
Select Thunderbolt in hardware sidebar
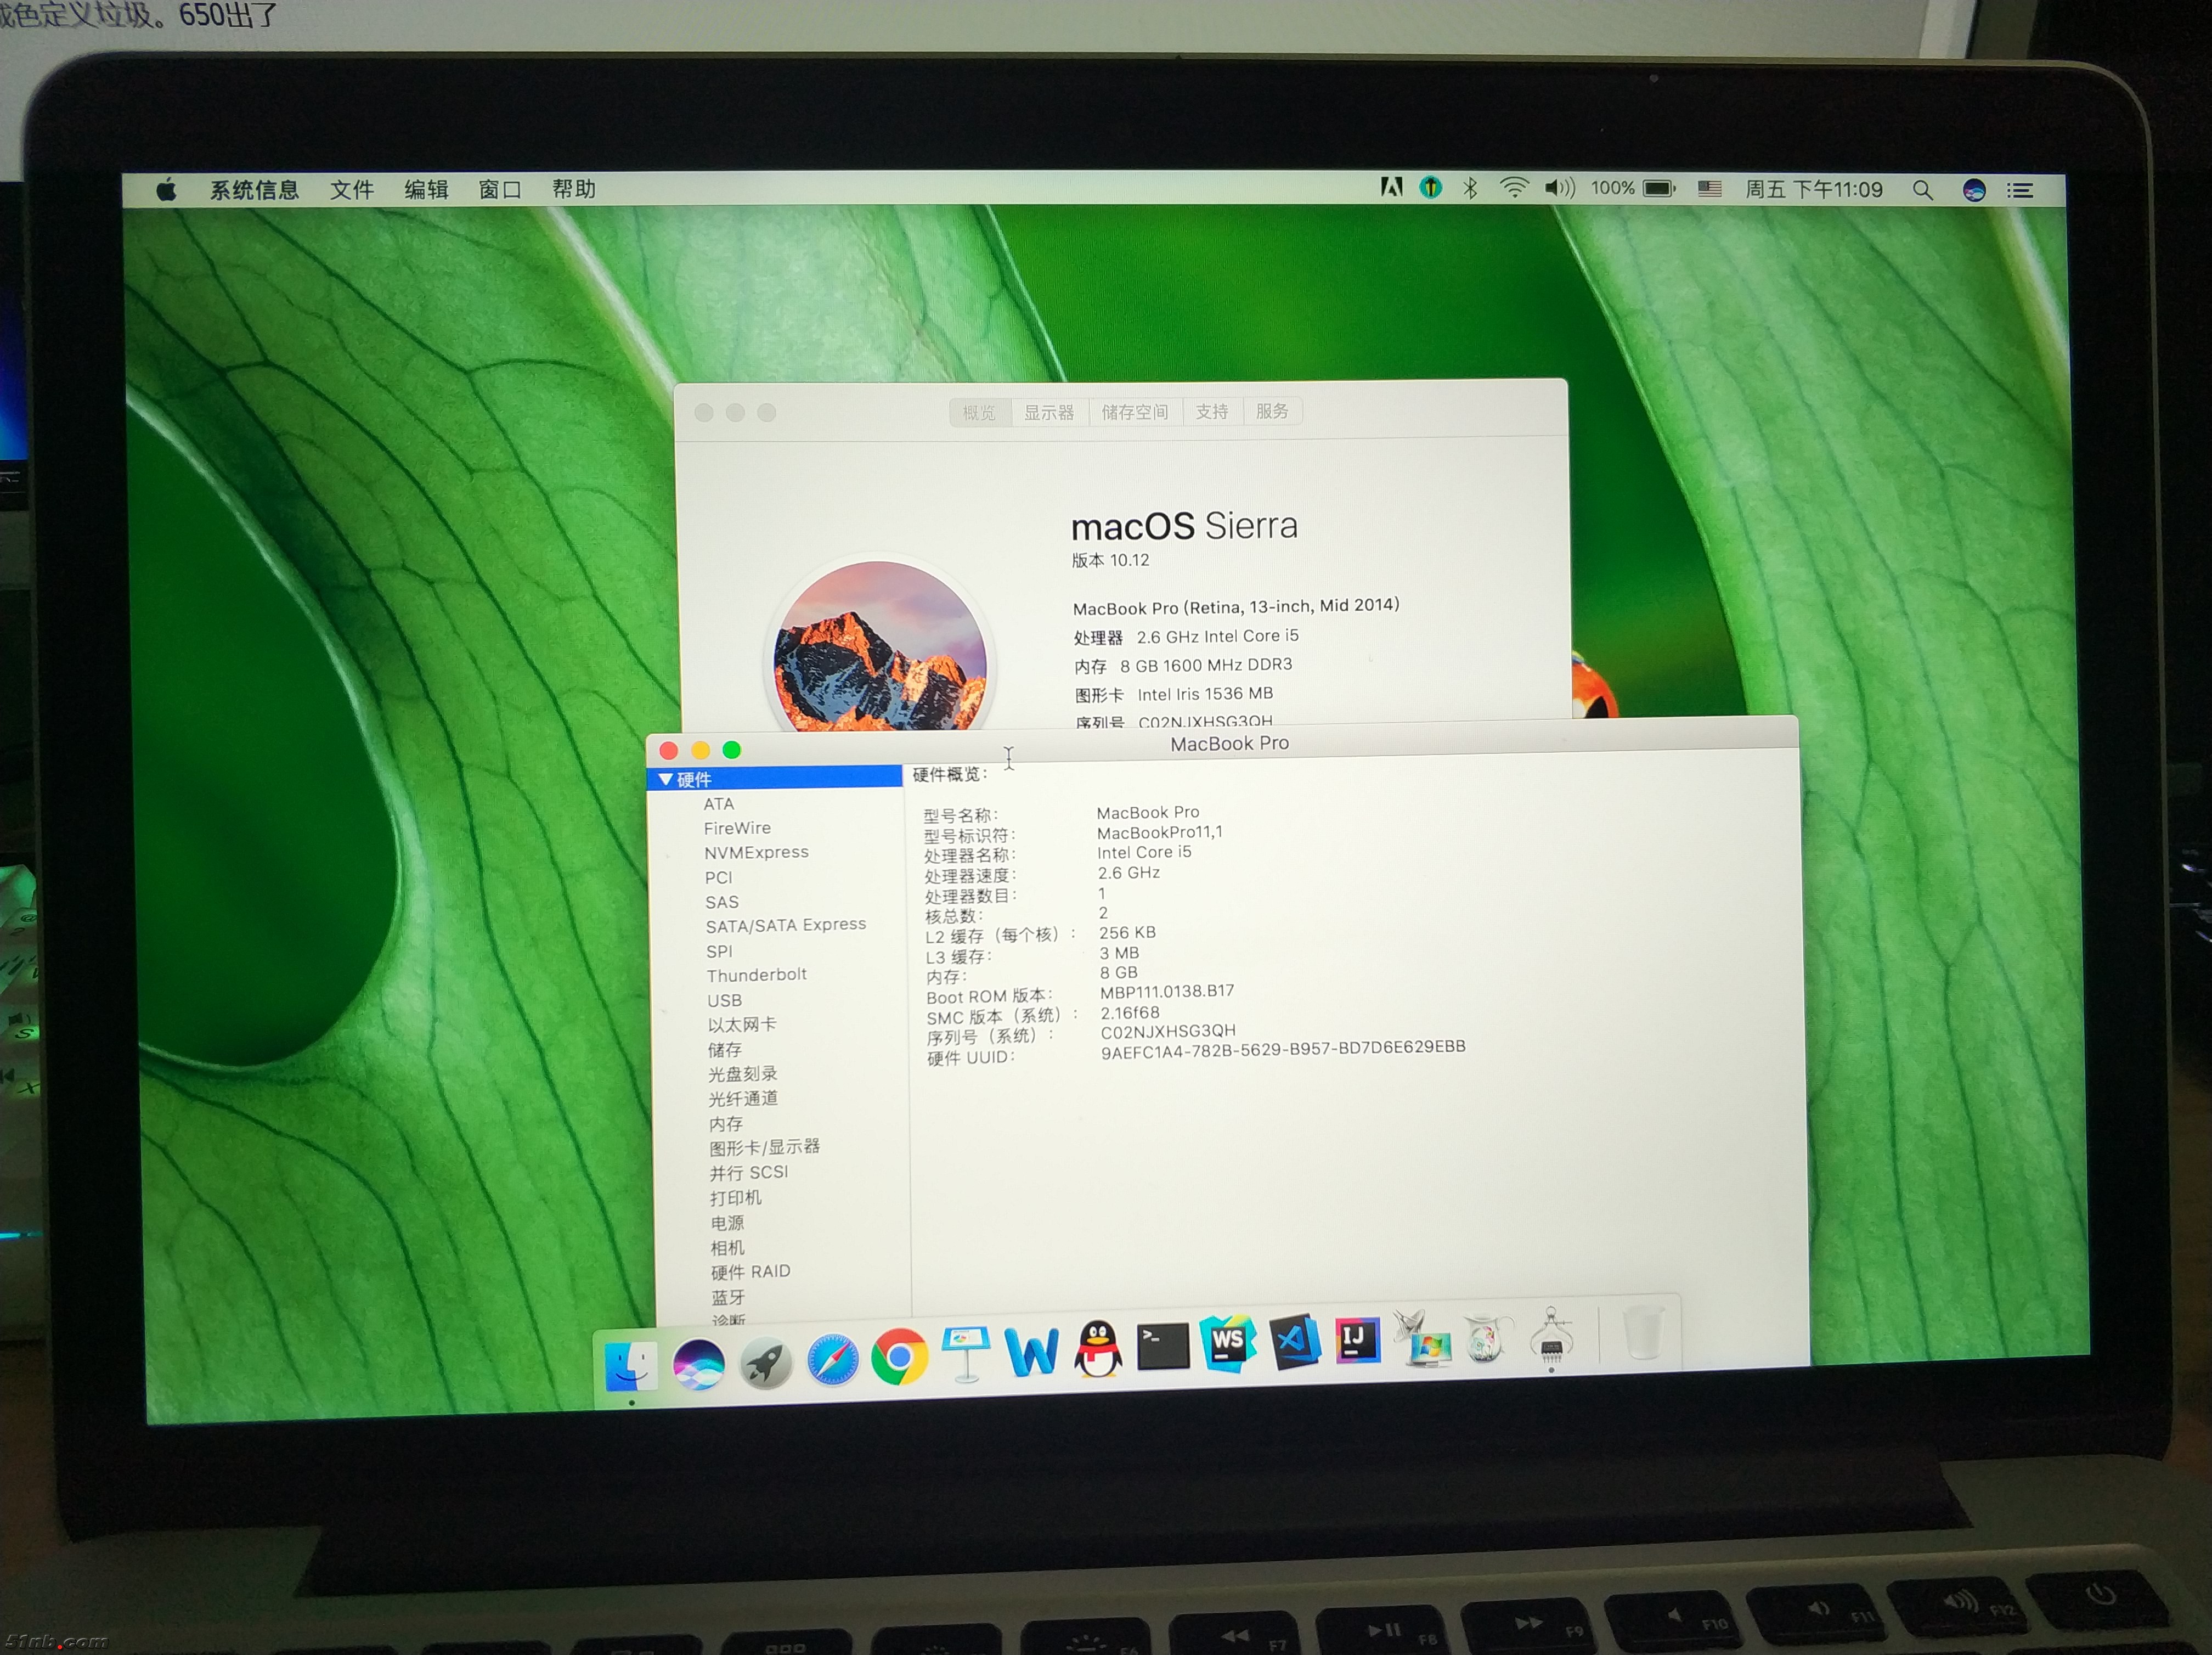pyautogui.click(x=757, y=975)
